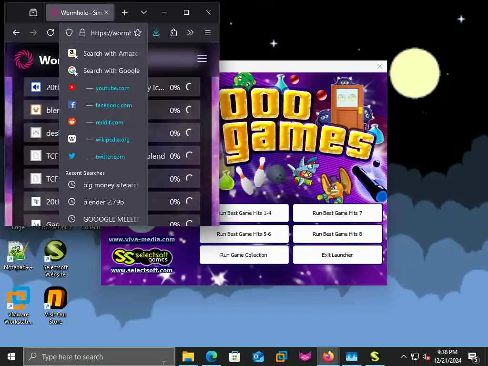Image resolution: width=488 pixels, height=366 pixels.
Task: Open Notepad++ desktop shortcut
Action: (18, 256)
